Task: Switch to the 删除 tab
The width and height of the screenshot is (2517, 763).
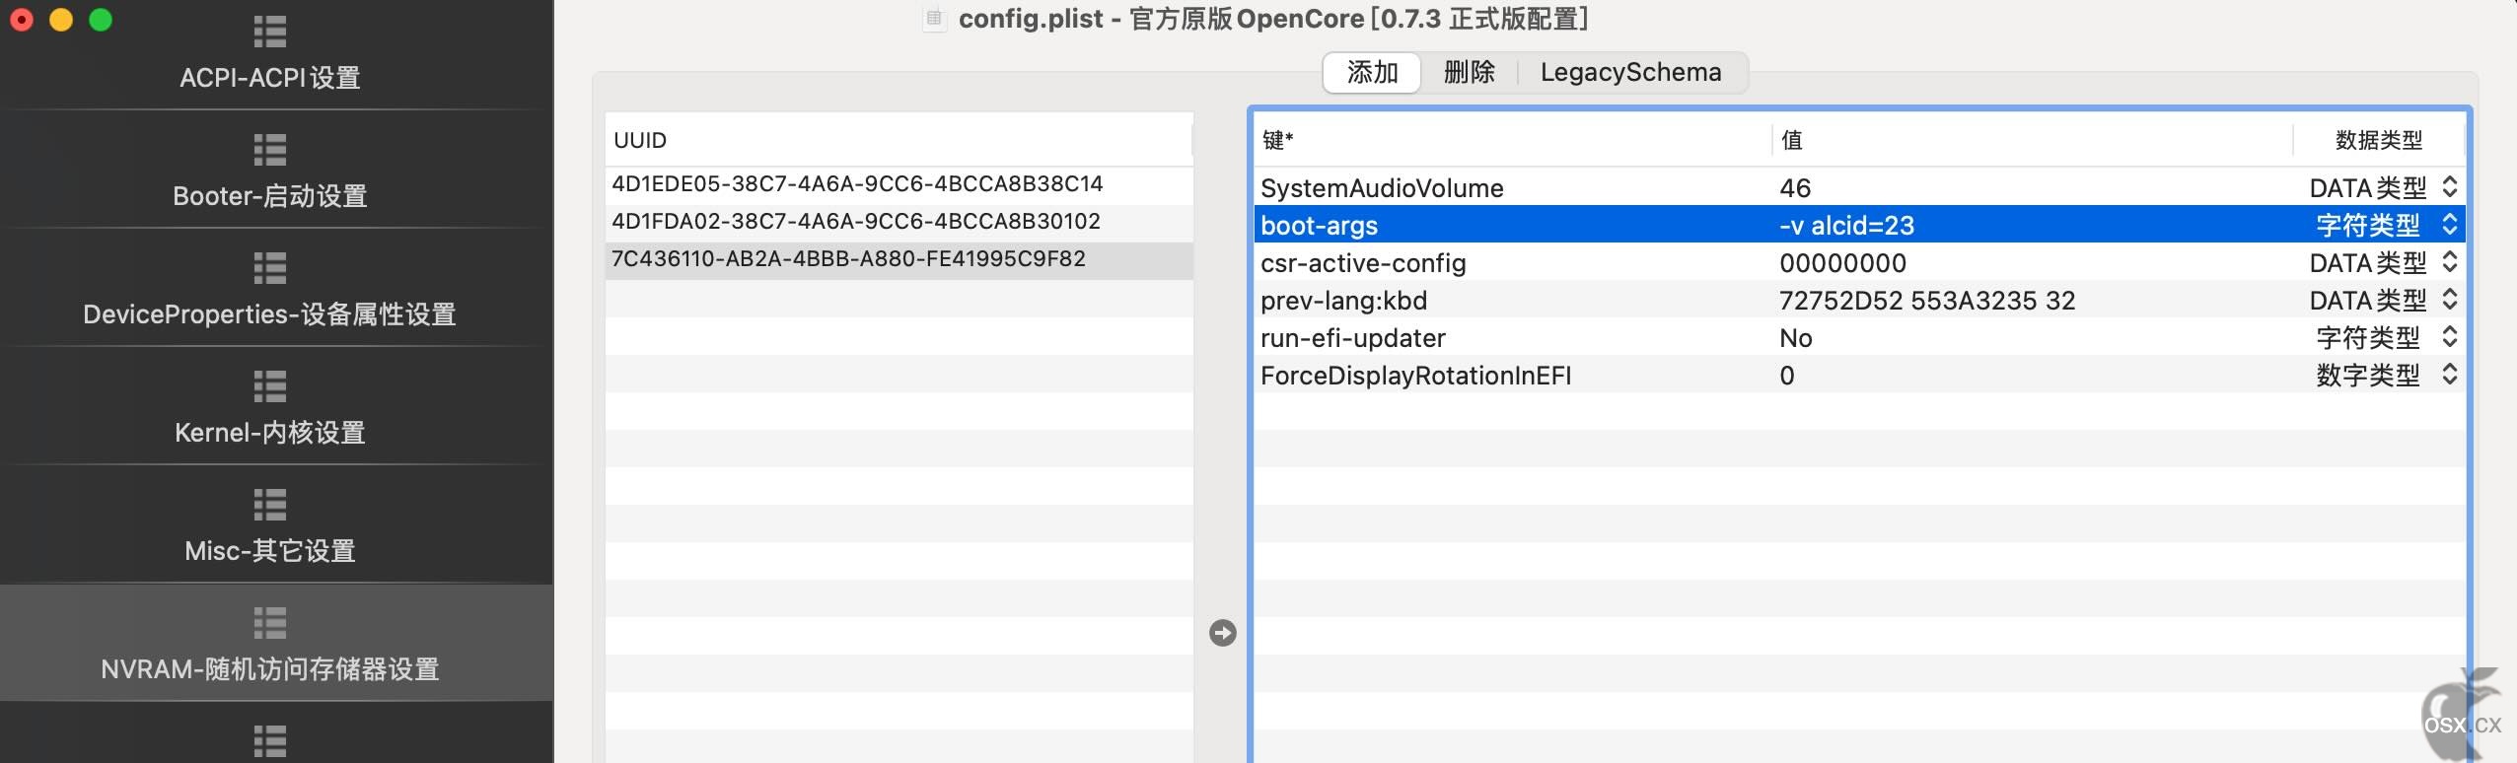Action: (x=1469, y=72)
